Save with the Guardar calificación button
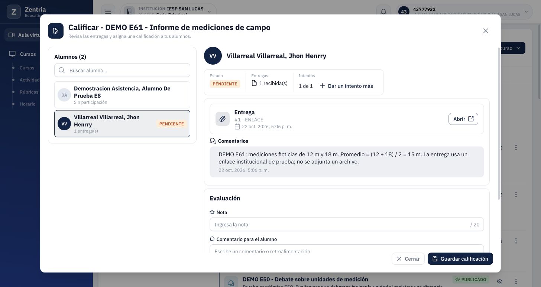Image resolution: width=541 pixels, height=287 pixels. tap(460, 259)
